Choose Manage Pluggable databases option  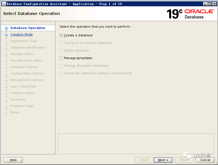click(61, 66)
